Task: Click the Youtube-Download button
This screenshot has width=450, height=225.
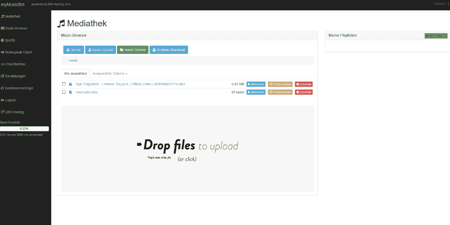Action: pos(169,50)
